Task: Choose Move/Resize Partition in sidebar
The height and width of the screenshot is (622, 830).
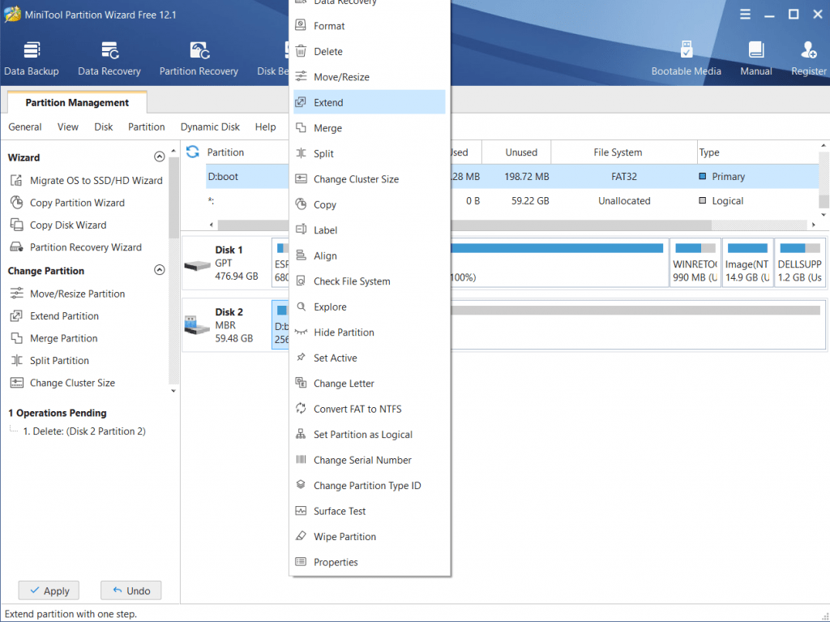Action: (67, 294)
